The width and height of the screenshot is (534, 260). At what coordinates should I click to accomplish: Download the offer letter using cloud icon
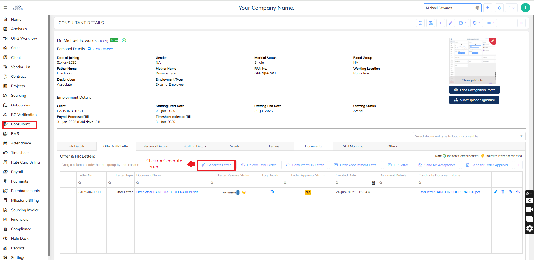click(x=518, y=192)
